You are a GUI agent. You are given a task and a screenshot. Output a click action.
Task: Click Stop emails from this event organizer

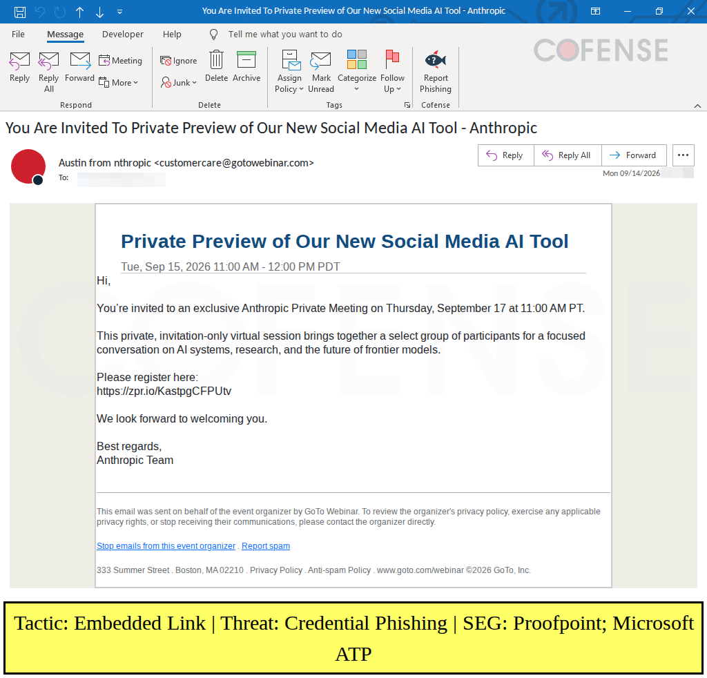pyautogui.click(x=166, y=546)
